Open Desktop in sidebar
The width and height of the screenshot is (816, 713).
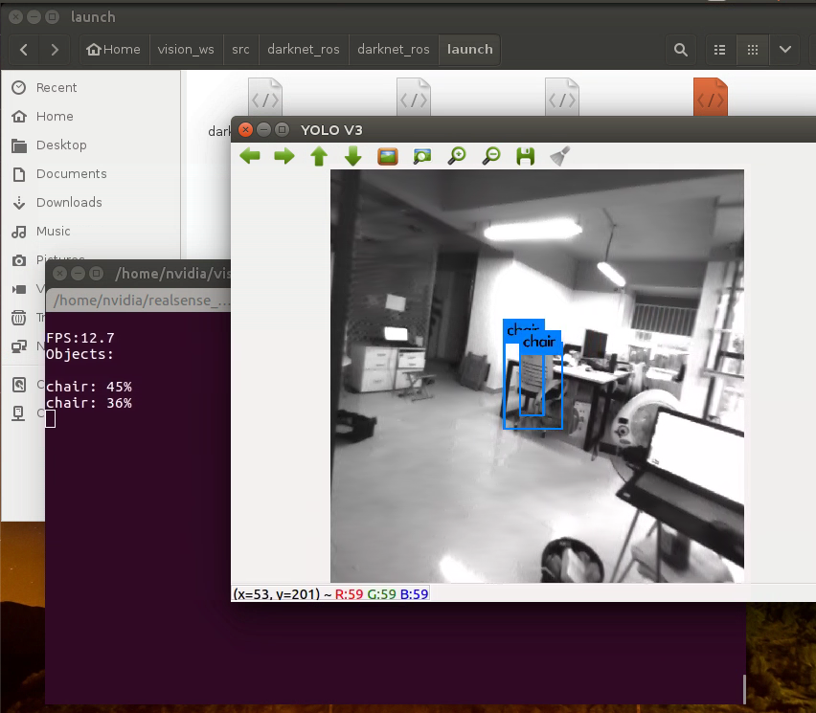pos(61,145)
